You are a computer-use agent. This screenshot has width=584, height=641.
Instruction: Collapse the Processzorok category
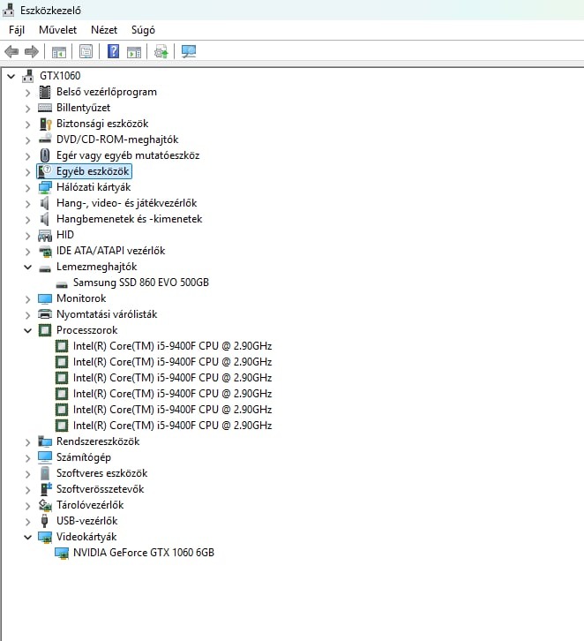pos(27,330)
